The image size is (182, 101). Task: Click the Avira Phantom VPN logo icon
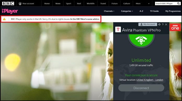(x=118, y=30)
